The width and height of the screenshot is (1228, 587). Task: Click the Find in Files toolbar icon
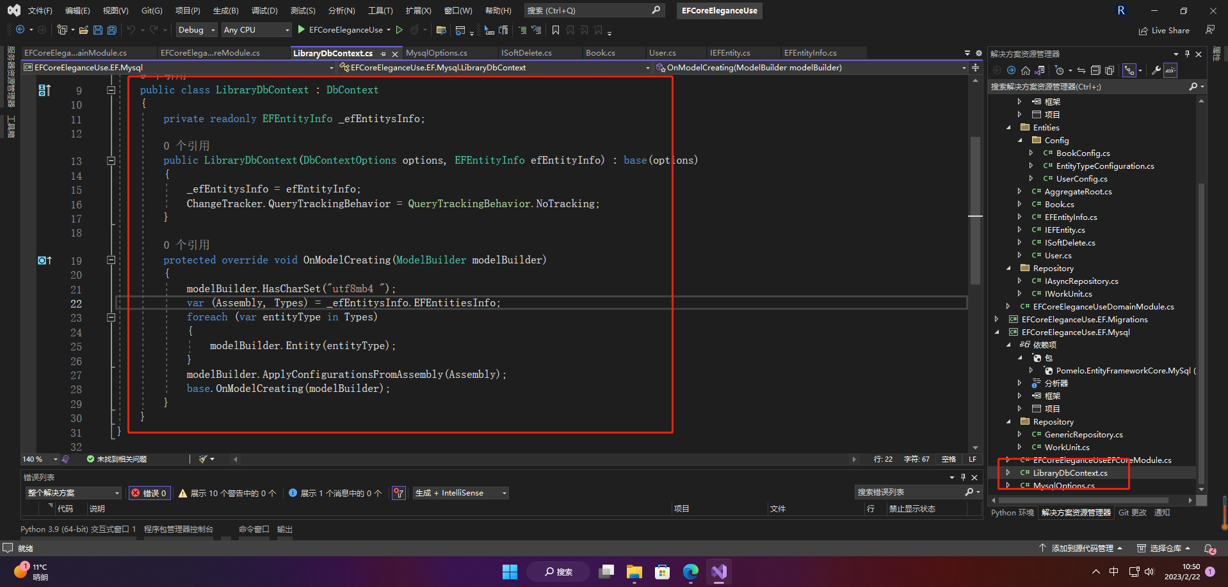click(x=441, y=30)
